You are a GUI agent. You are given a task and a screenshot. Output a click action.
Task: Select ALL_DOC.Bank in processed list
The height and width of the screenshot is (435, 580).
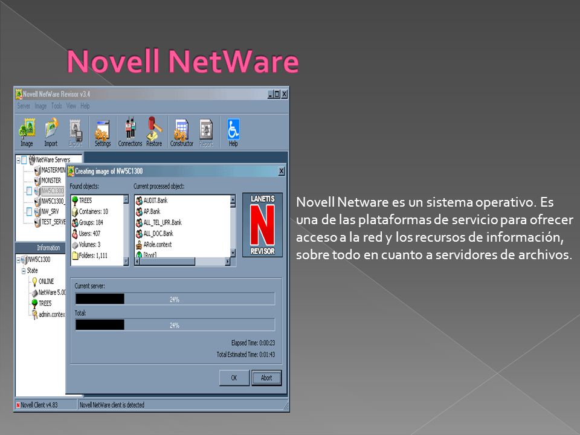click(x=154, y=234)
